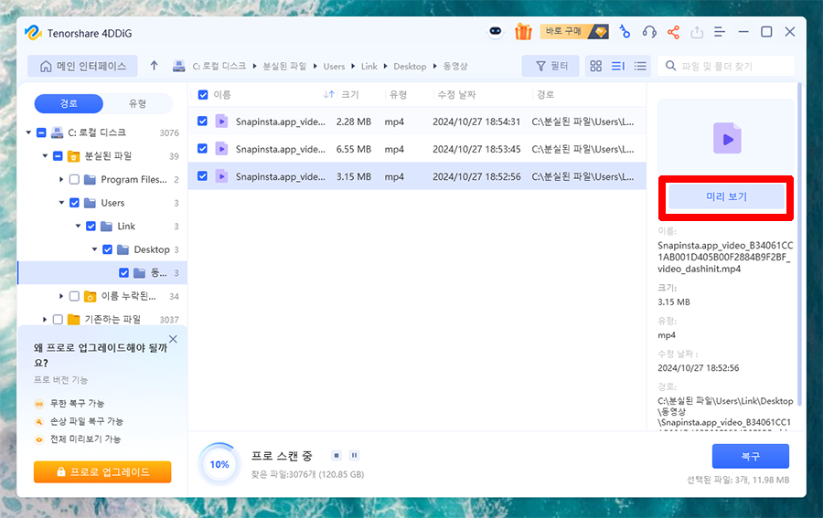Pause the scan with pause button
Viewport: 823px width, 518px height.
tap(354, 455)
